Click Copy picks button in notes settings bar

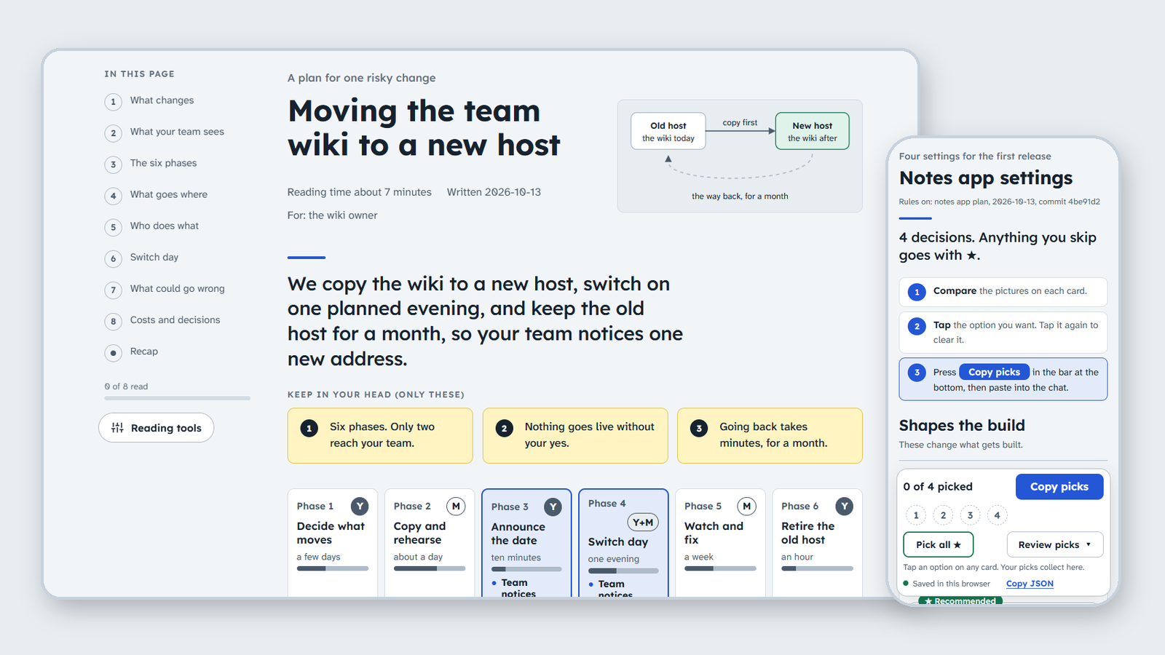pos(1059,486)
